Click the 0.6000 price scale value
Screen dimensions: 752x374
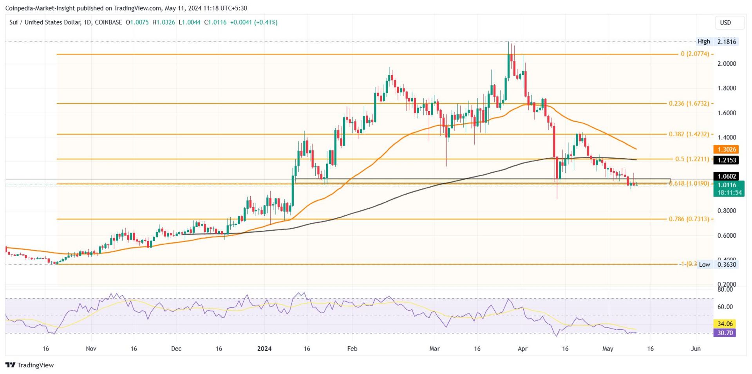click(x=727, y=235)
